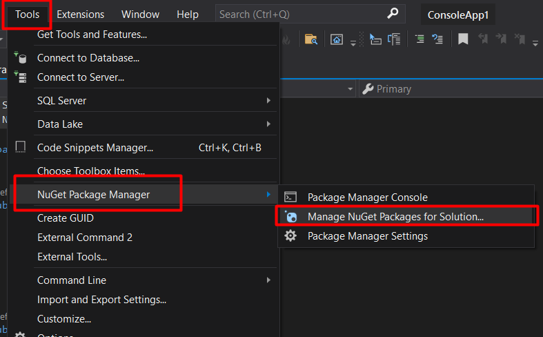
Task: Click the pointer selection toolbar icon
Action: click(x=375, y=39)
